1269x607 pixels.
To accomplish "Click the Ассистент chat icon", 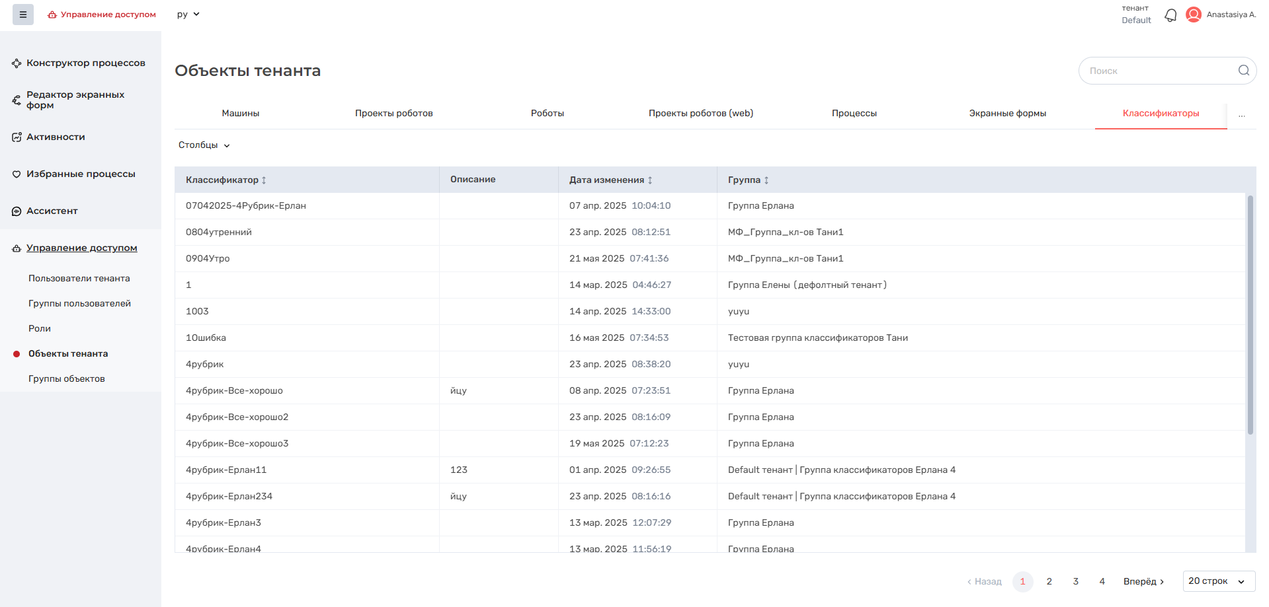I will pos(17,211).
